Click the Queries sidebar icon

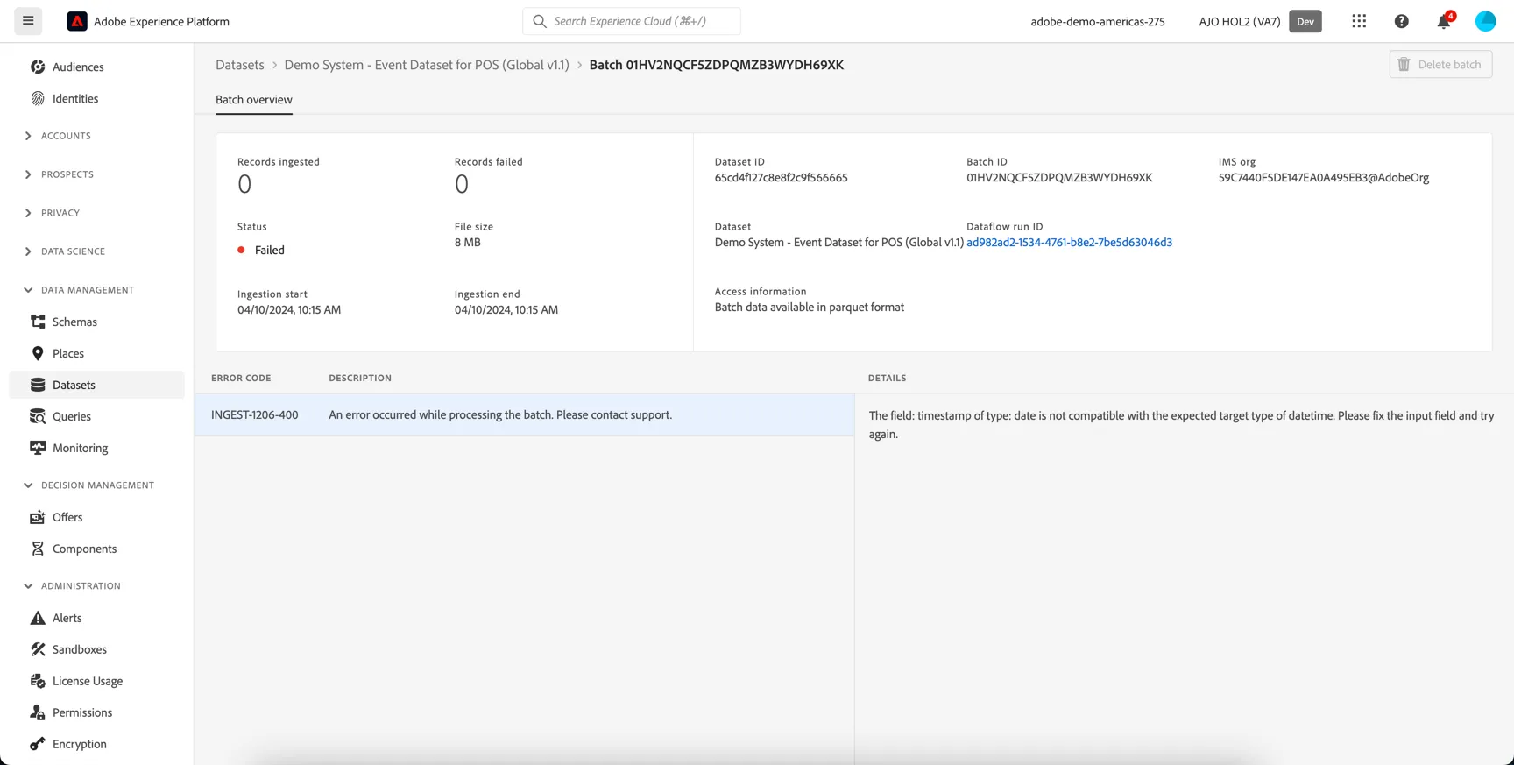tap(38, 416)
